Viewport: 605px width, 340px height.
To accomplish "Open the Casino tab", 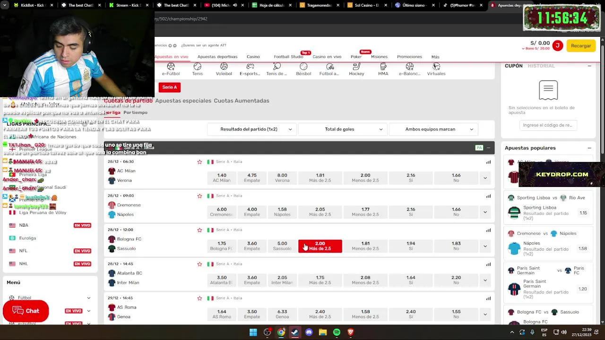I will [x=253, y=57].
